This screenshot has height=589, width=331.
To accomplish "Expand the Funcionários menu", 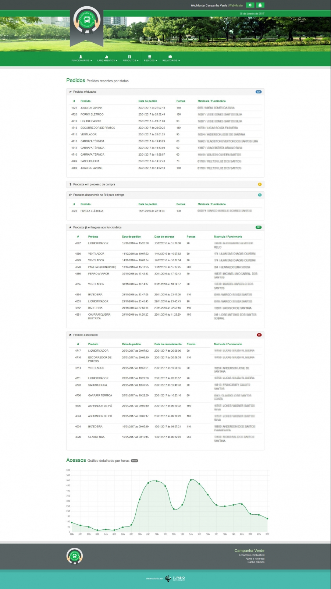I will coord(82,58).
